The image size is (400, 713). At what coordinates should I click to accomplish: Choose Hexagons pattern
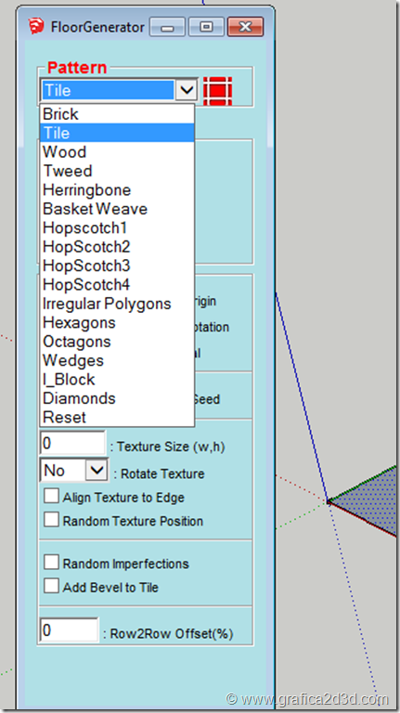(x=117, y=322)
